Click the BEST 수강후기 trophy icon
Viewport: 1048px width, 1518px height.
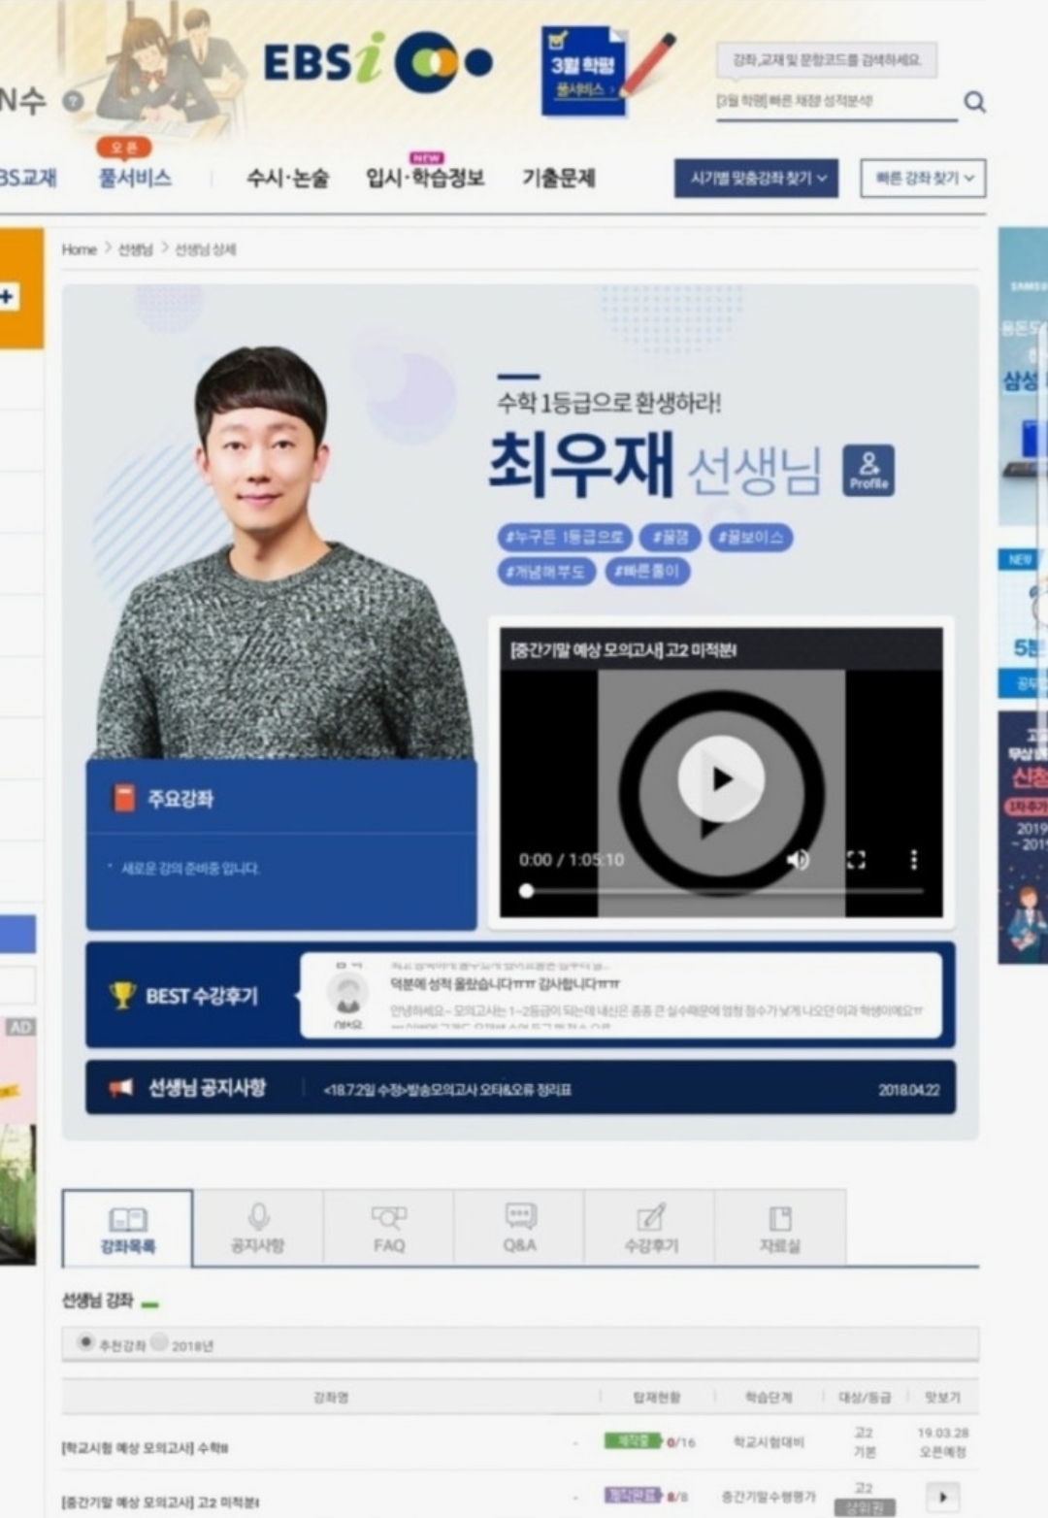(122, 995)
